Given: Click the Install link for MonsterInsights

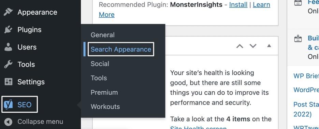Looking at the screenshot, I should 238,4.
